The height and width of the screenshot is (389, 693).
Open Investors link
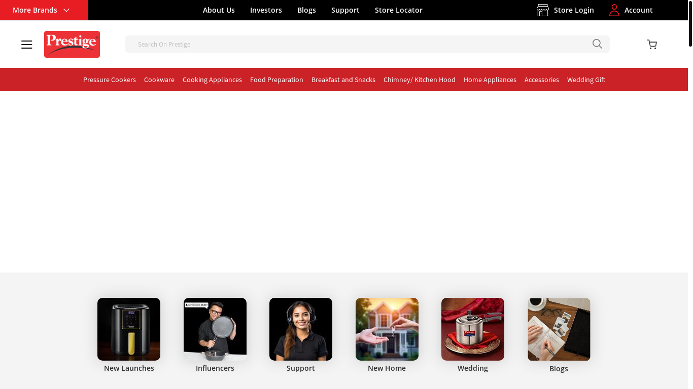(266, 10)
